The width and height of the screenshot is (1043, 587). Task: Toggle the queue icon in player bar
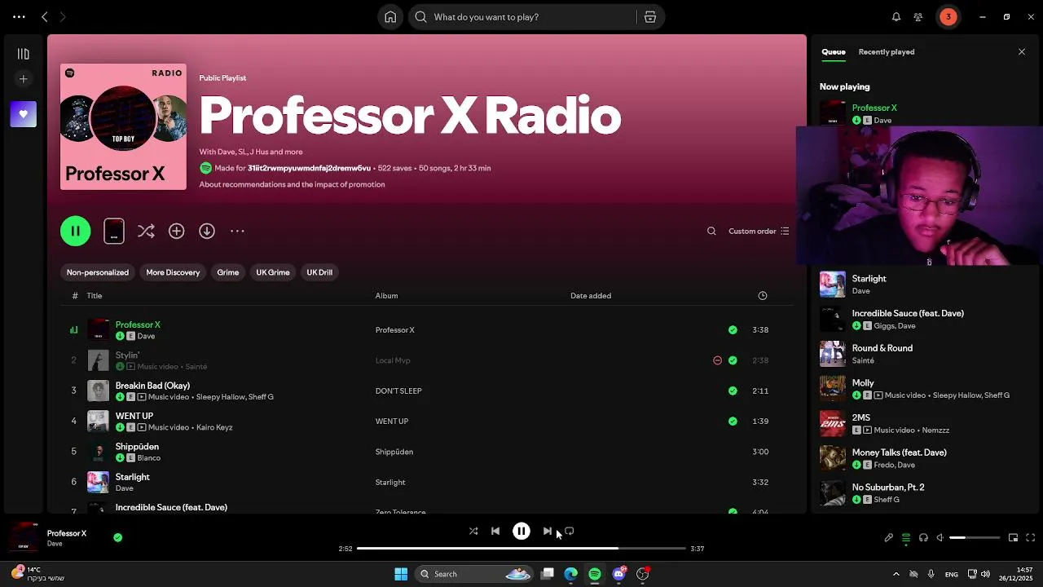(905, 537)
